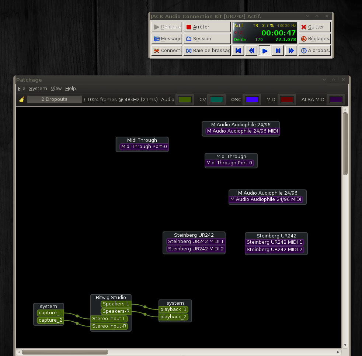
Task: Open the File menu in Patchage
Action: (21, 88)
